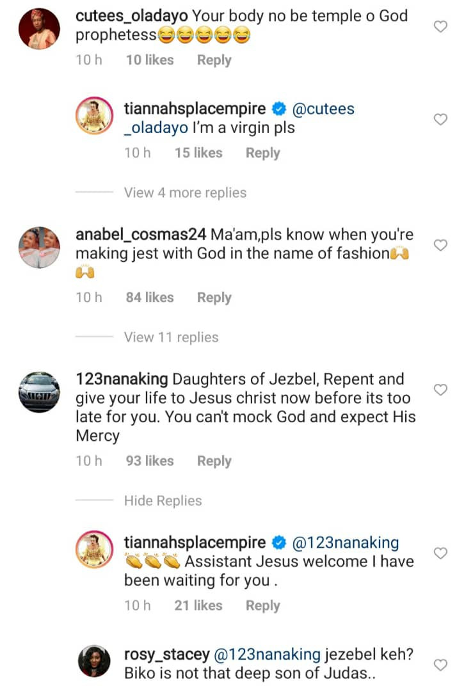Screen dimensions: 473x691
Task: Heart the 123nanaking Jezebel comment
Action: point(440,390)
